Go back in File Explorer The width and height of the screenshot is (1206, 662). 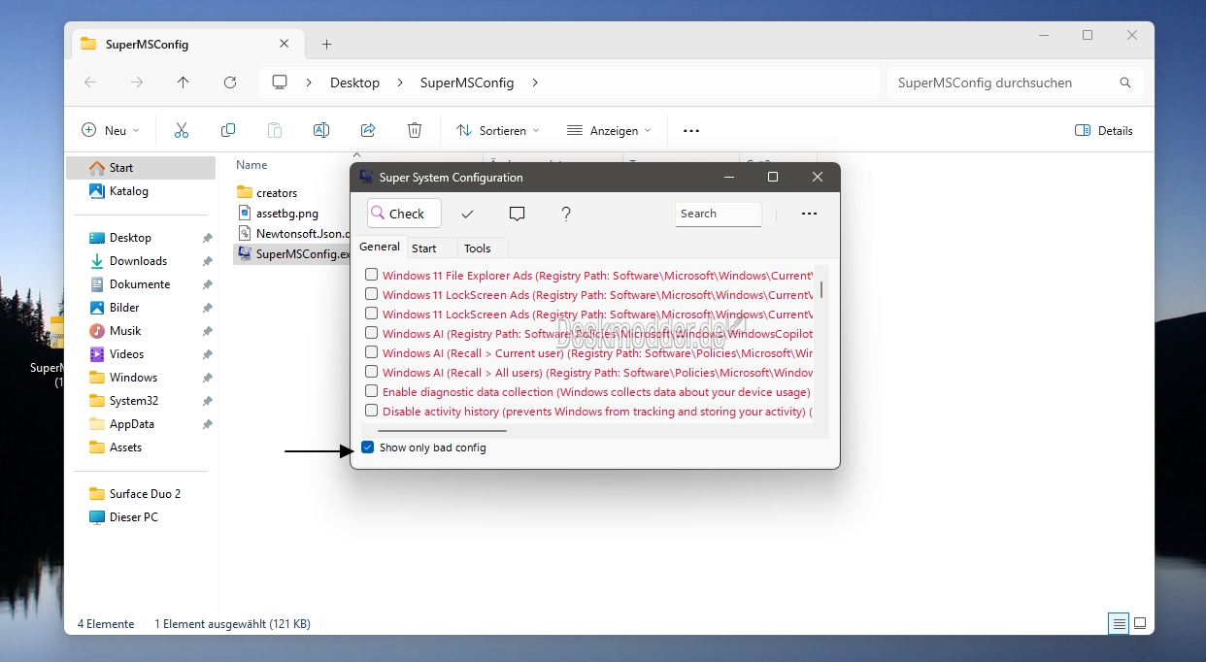[90, 83]
